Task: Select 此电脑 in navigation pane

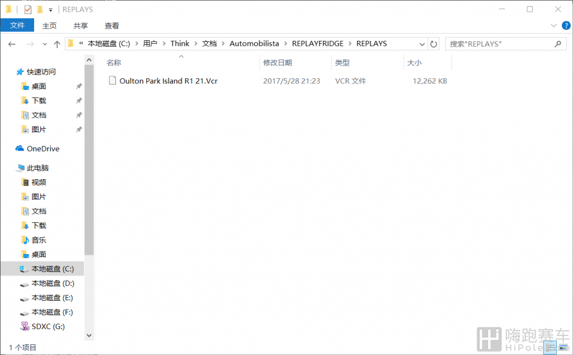Action: 37,168
